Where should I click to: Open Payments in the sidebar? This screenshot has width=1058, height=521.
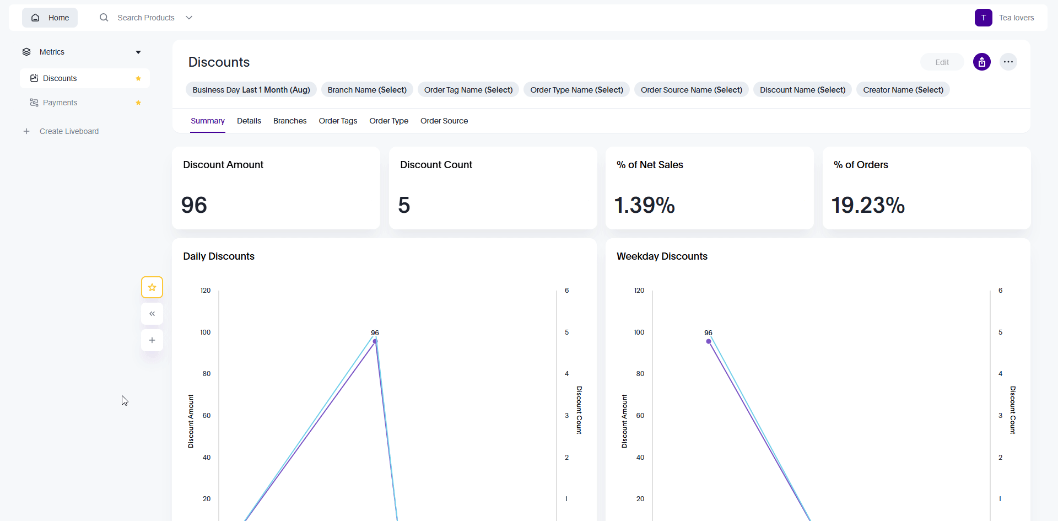(60, 103)
